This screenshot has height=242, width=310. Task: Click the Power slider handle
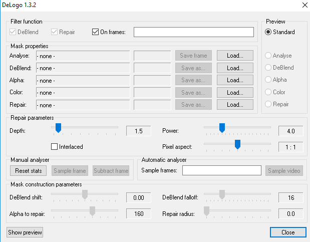click(x=222, y=128)
